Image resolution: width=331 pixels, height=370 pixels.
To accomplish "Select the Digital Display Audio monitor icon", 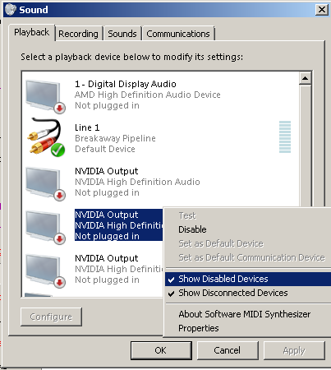I will point(45,96).
